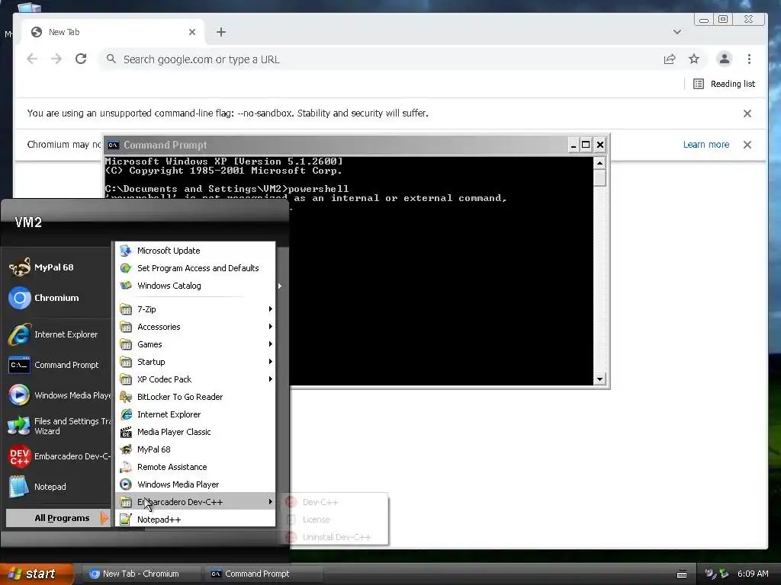Click the network connection tray icon

[724, 574]
